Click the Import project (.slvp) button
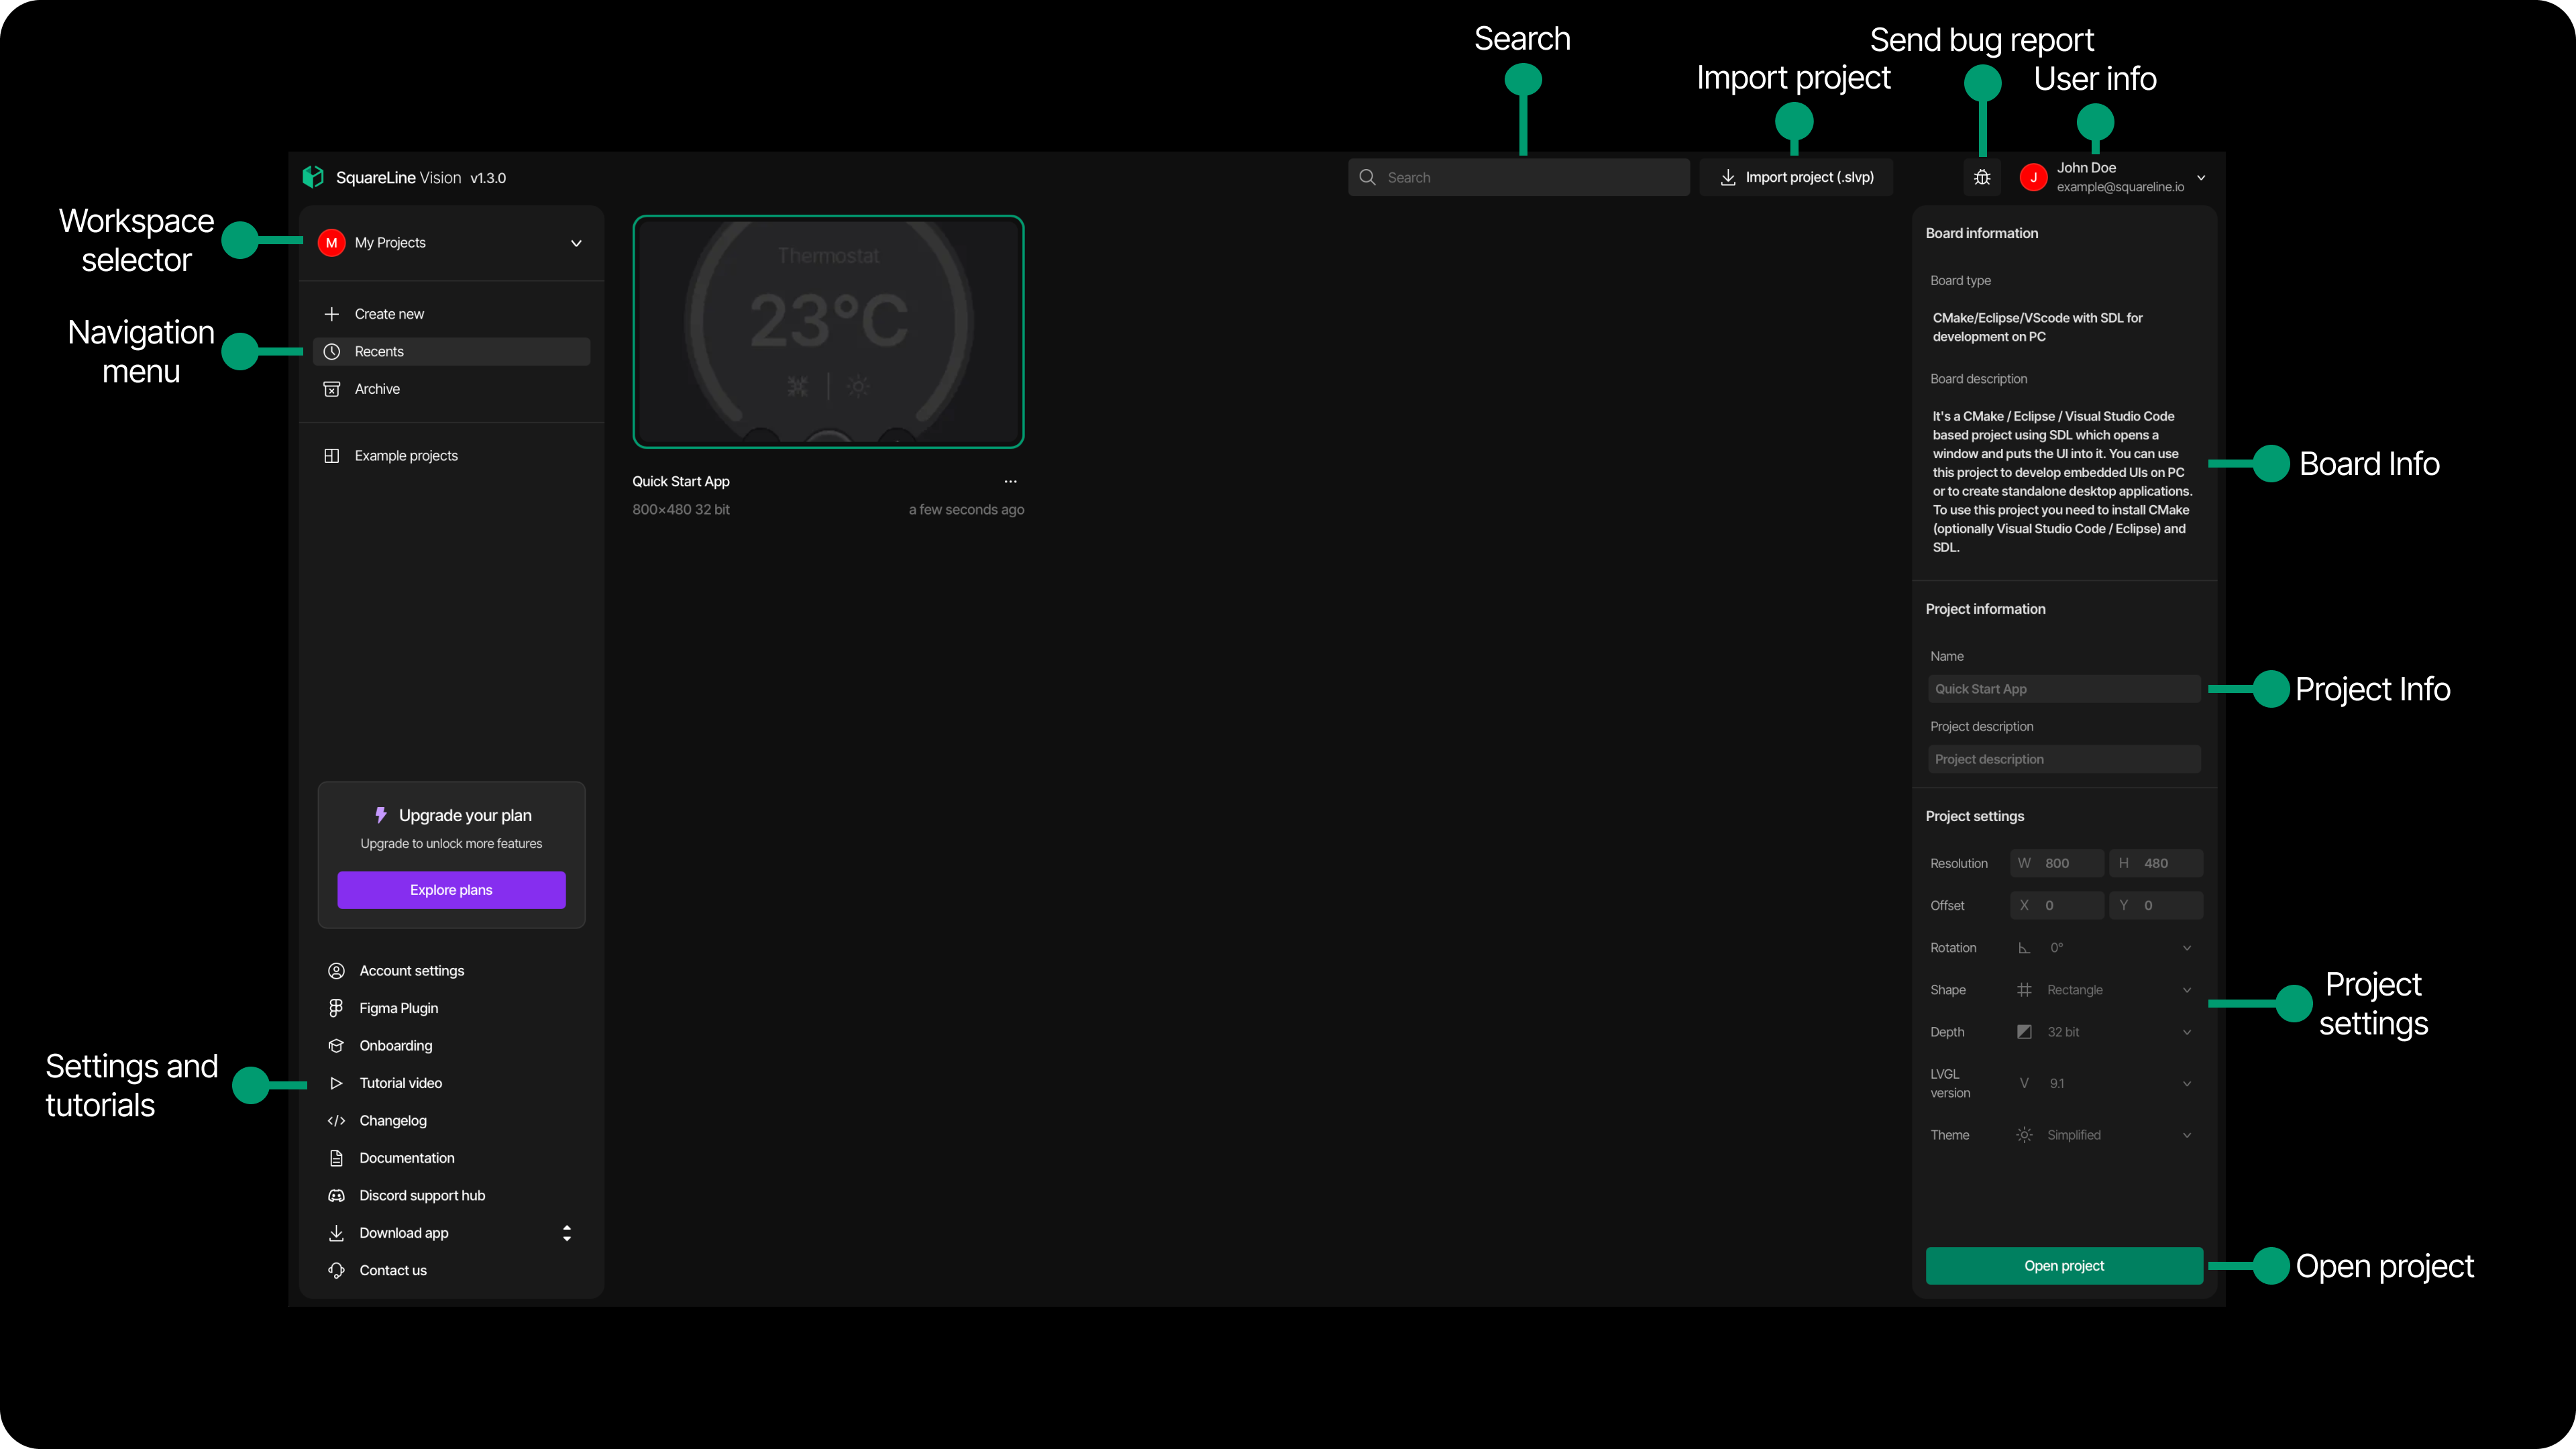 (1796, 177)
